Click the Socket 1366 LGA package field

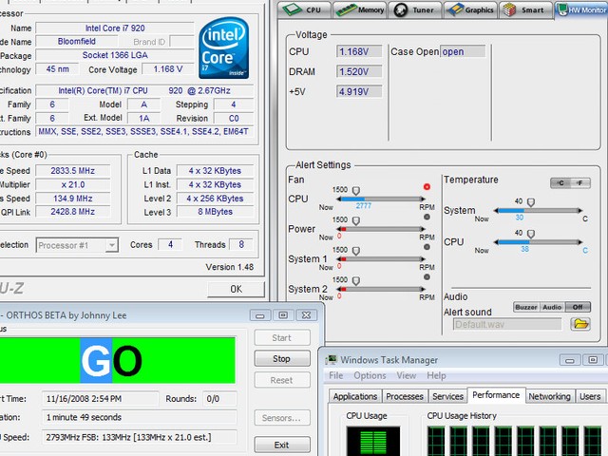115,55
